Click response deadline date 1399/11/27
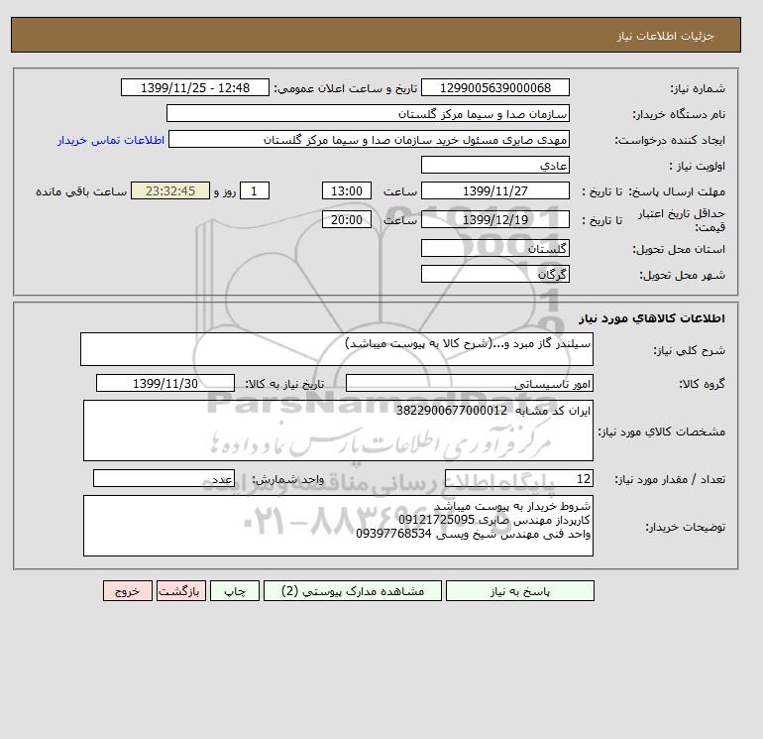Viewport: 763px width, 739px height. coord(494,191)
